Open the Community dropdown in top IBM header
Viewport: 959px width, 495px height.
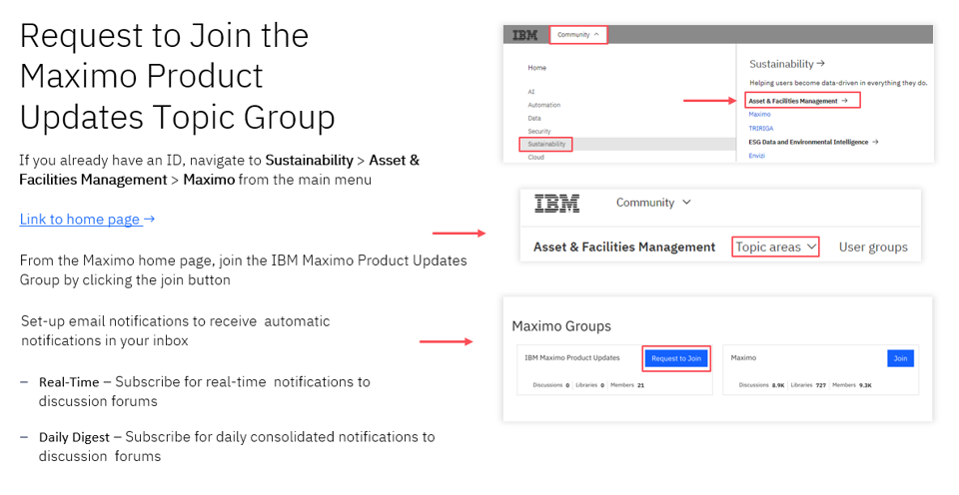[x=578, y=35]
